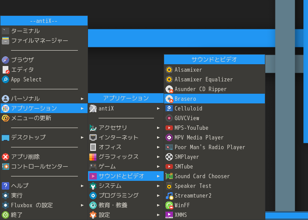Click the ファイルマネージャー file manager icon
The image size is (308, 220).
pos(5,40)
